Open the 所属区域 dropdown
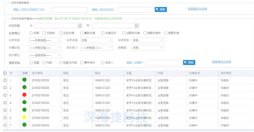The width and height of the screenshot is (254, 132). pos(45,48)
